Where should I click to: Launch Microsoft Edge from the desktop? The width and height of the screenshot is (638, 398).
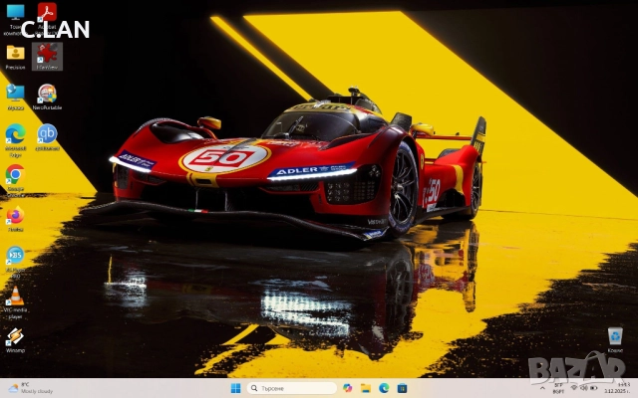click(x=15, y=133)
